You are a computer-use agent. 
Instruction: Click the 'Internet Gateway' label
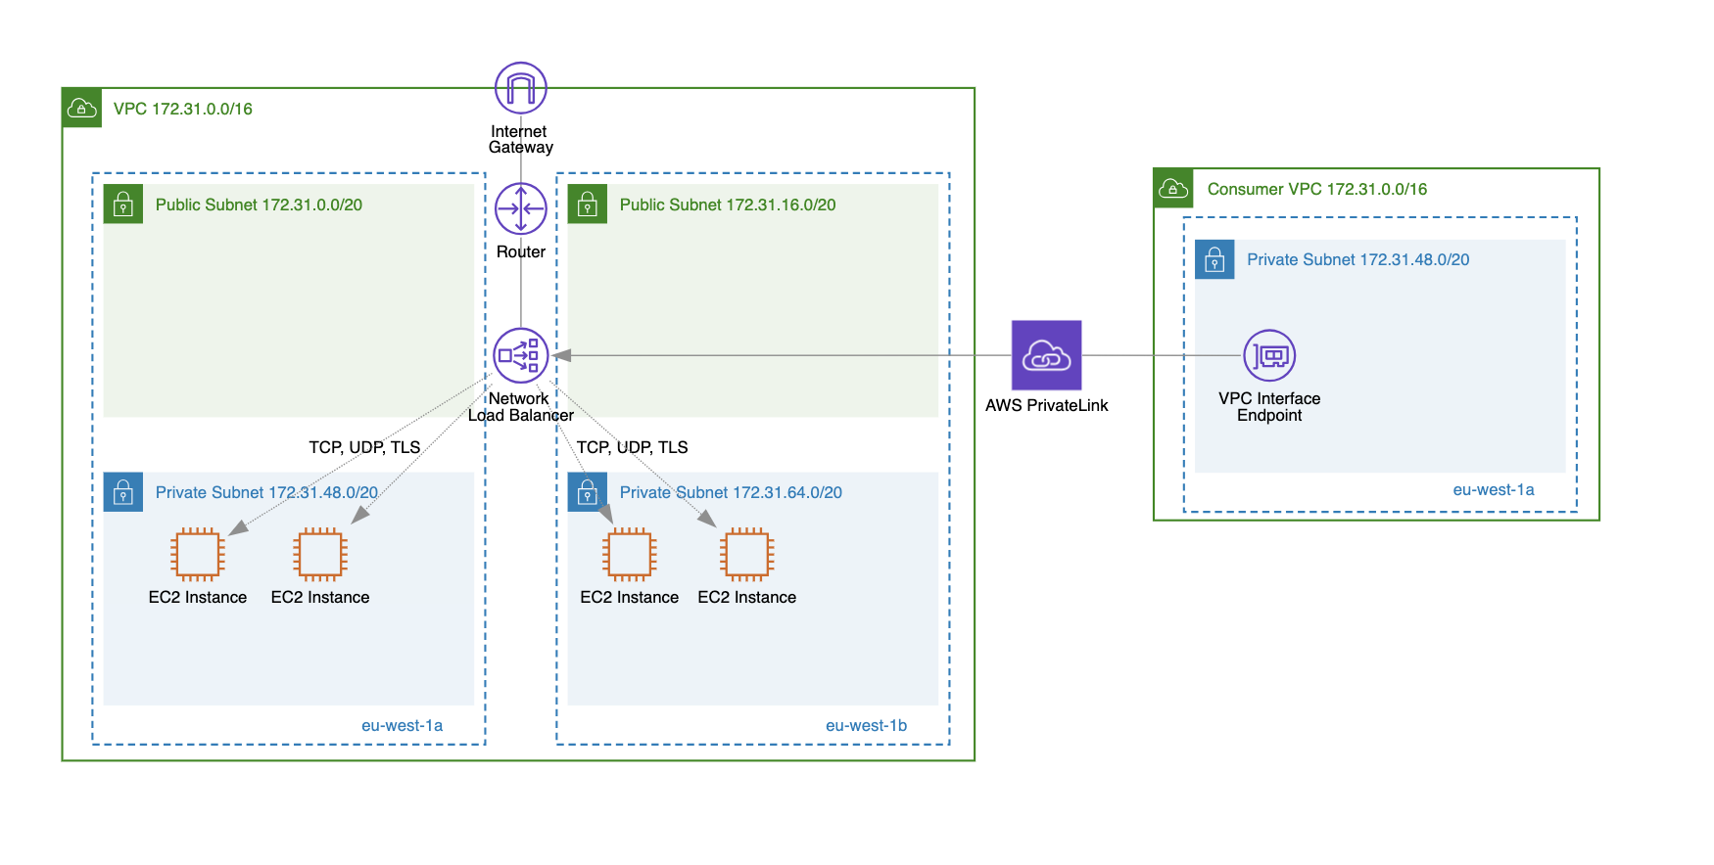(520, 139)
